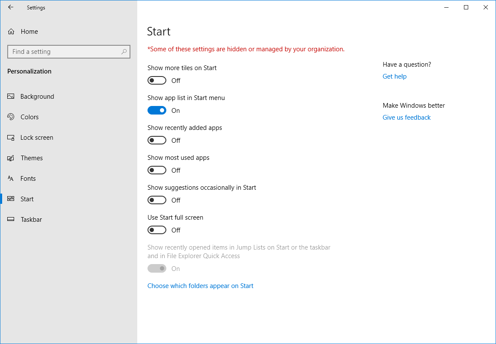Click 'Show recently opened items in Jump Lists' label
The image size is (496, 344).
point(239,252)
